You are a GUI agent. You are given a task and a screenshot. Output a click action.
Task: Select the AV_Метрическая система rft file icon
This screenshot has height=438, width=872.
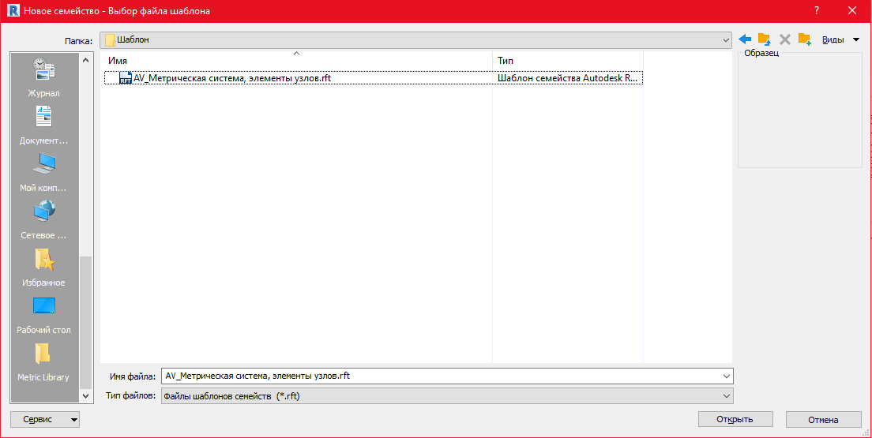click(x=126, y=78)
